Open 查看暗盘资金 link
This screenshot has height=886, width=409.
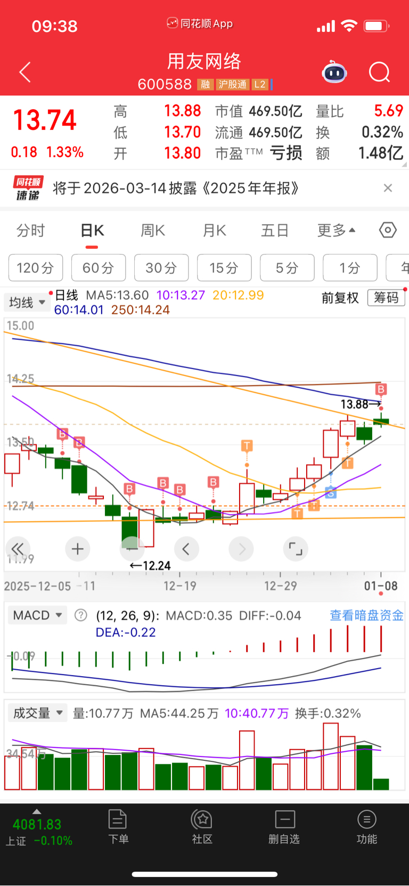click(x=366, y=615)
